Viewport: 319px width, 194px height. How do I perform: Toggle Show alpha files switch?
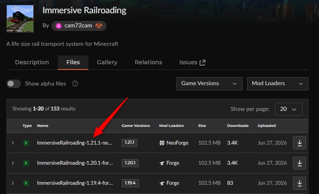[x=14, y=84]
